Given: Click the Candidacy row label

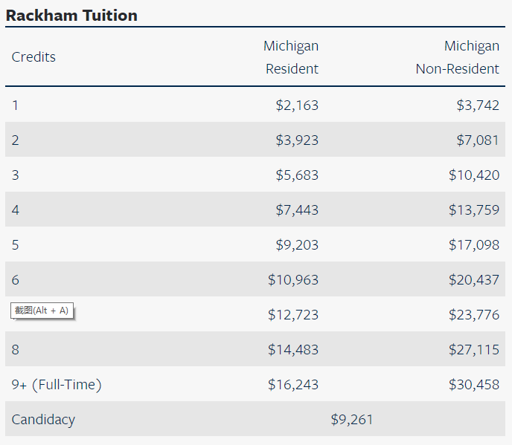Looking at the screenshot, I should click(x=43, y=420).
